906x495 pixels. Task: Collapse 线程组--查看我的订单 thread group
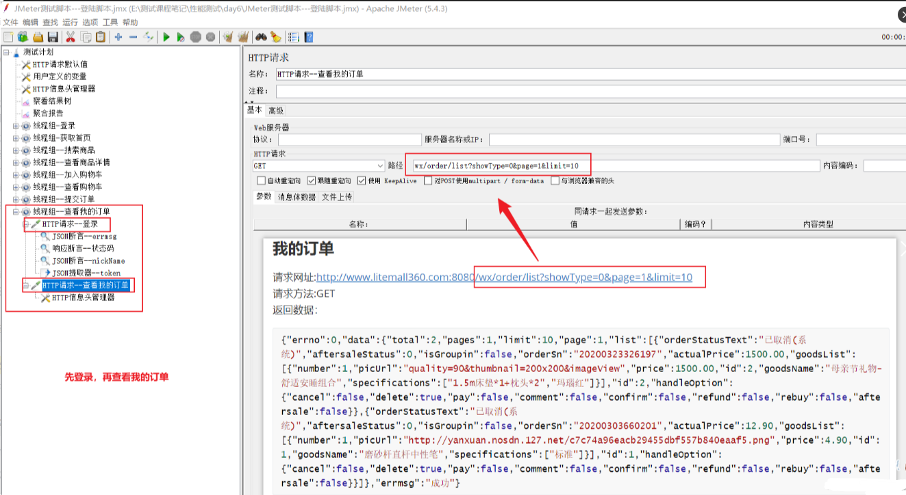click(x=16, y=212)
